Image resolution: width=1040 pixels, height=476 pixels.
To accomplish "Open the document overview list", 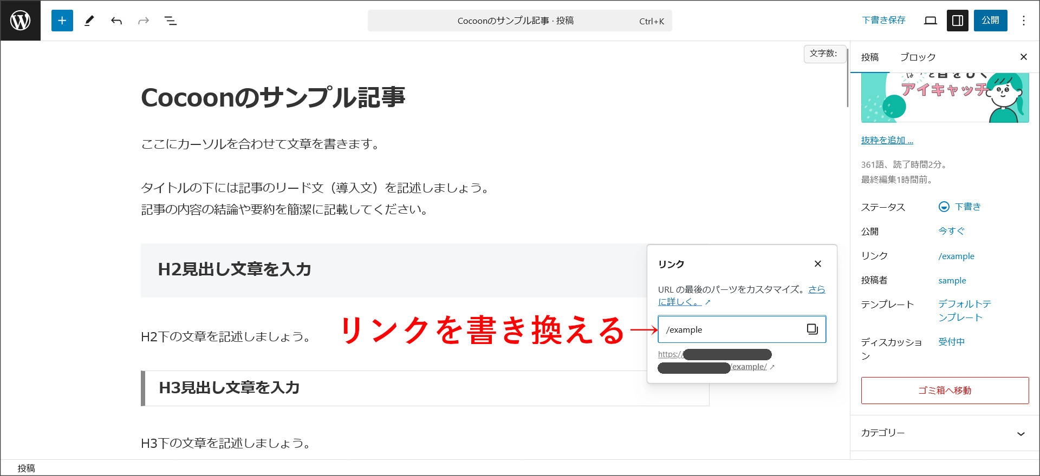I will click(171, 21).
